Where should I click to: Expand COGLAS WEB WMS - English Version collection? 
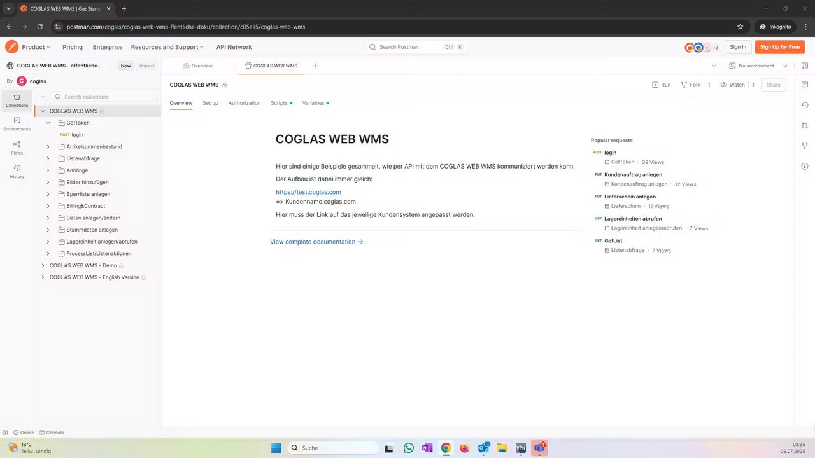click(43, 277)
